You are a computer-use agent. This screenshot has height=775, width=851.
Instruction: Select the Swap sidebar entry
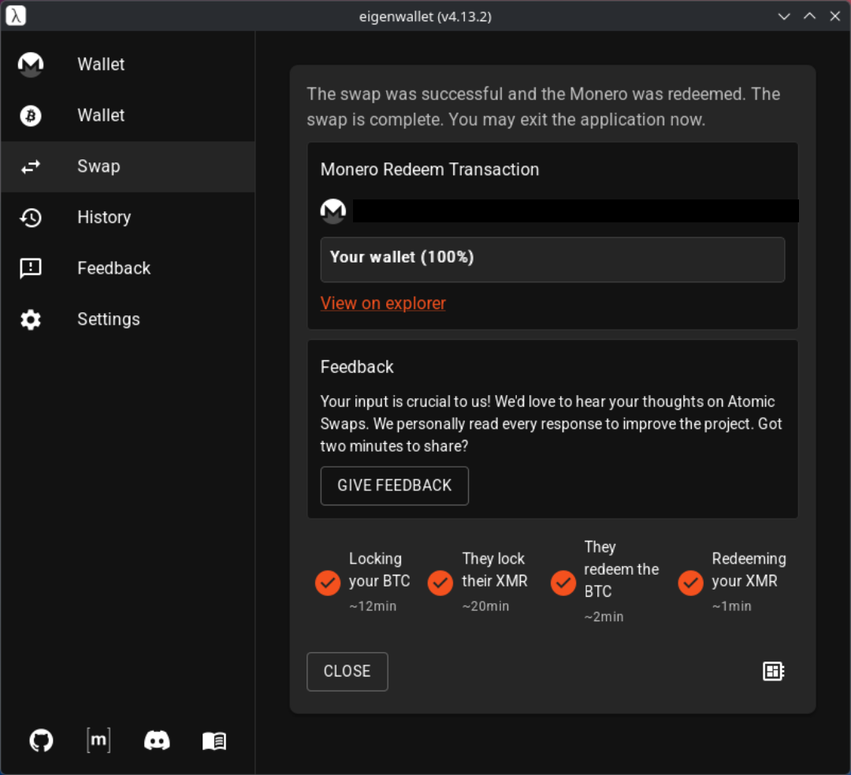[x=128, y=166]
